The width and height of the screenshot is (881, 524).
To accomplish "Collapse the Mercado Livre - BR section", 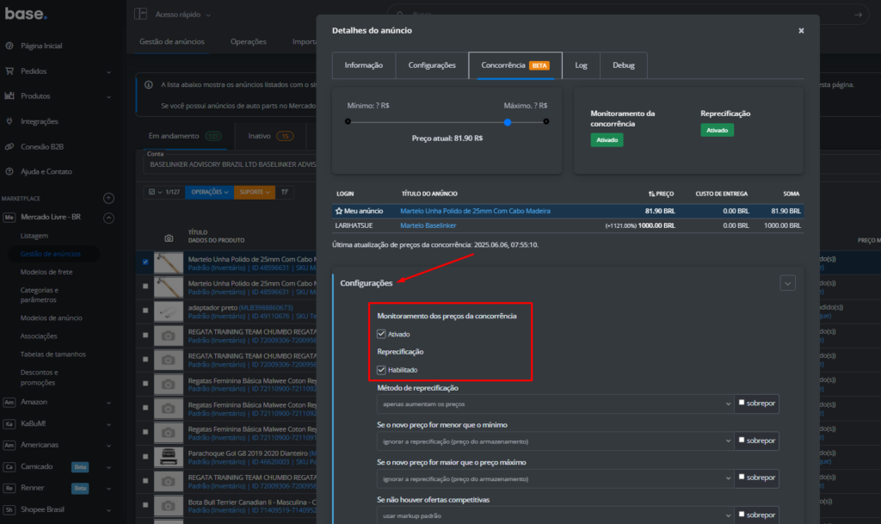I will pyautogui.click(x=109, y=218).
